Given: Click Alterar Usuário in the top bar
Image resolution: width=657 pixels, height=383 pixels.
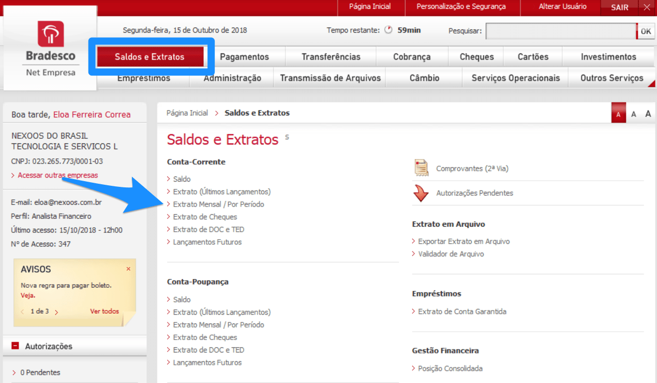Looking at the screenshot, I should (563, 7).
